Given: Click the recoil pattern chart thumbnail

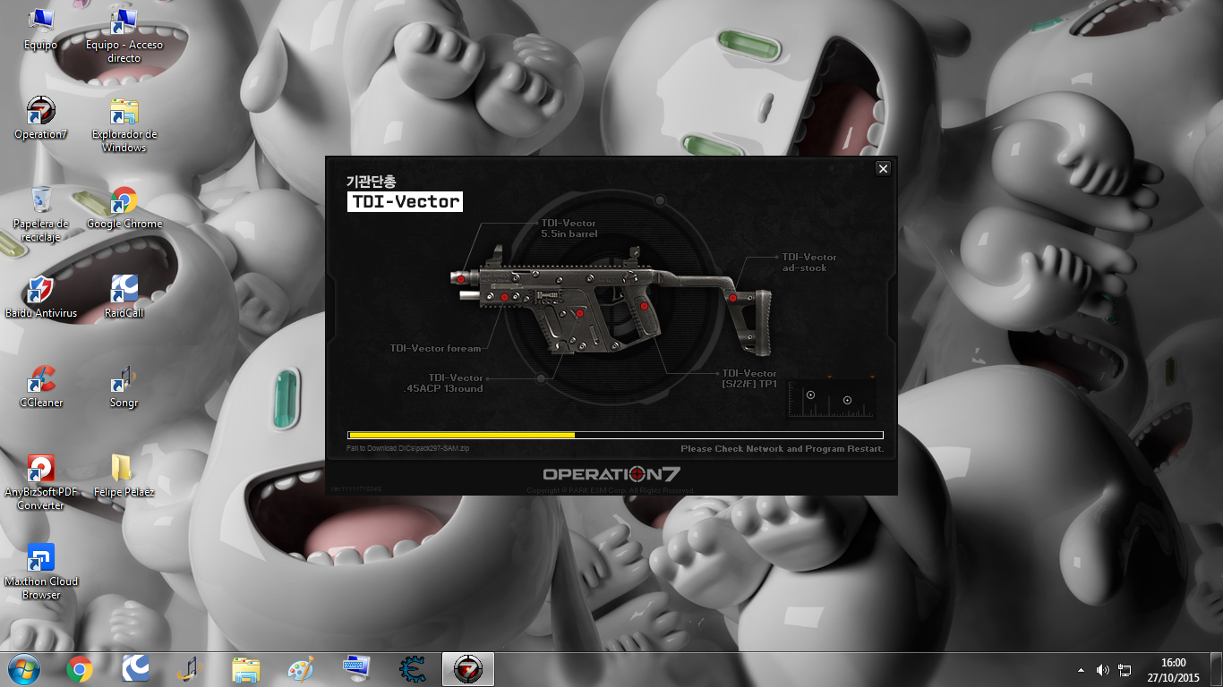Looking at the screenshot, I should click(831, 398).
